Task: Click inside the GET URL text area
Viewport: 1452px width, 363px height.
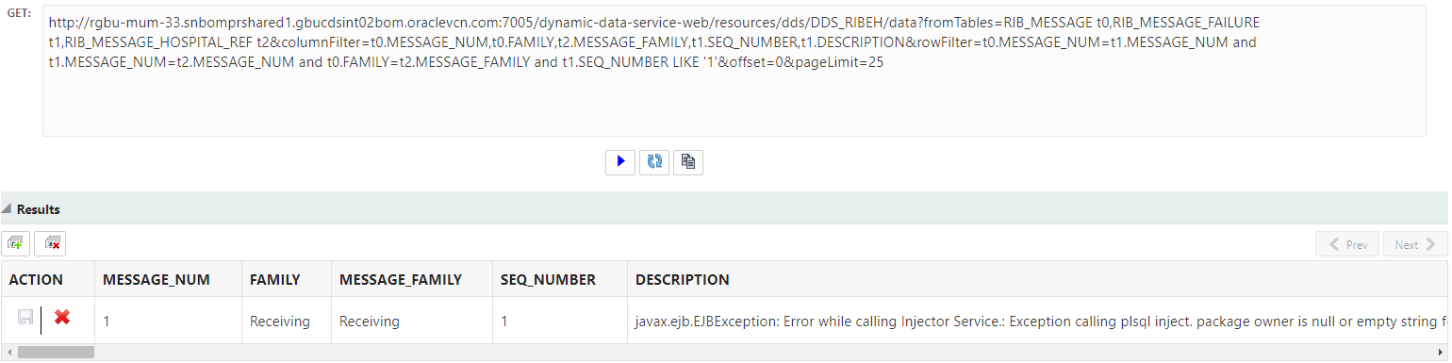Action: point(734,71)
